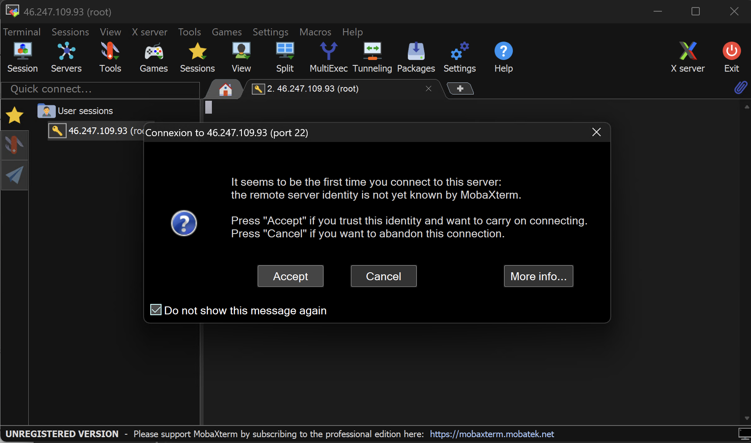Activate the MultiExec toolbar icon

click(x=328, y=57)
